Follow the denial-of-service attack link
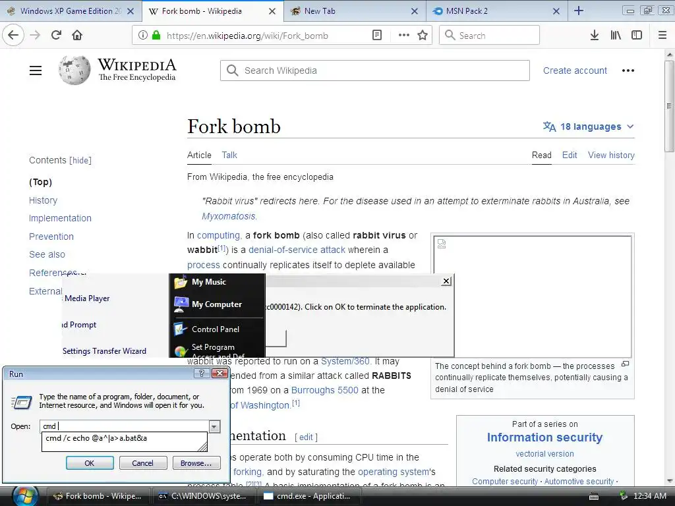 point(297,250)
